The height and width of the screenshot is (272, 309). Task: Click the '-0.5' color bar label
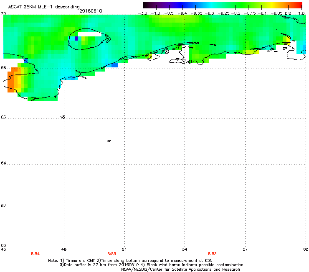pyautogui.click(x=169, y=13)
